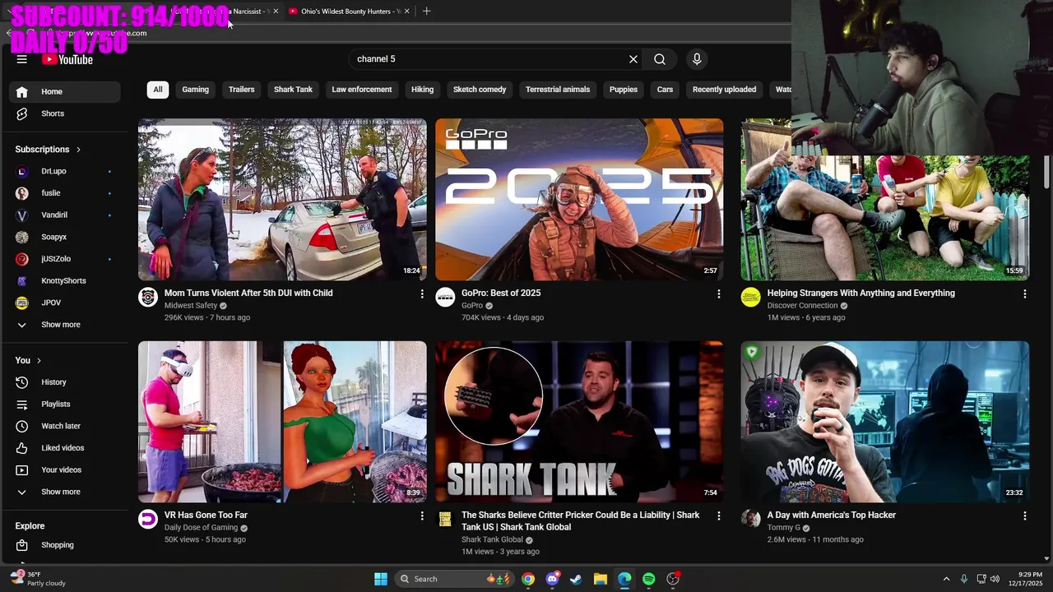Open Shorts in the sidebar
Viewport: 1053px width, 592px height.
pos(65,113)
